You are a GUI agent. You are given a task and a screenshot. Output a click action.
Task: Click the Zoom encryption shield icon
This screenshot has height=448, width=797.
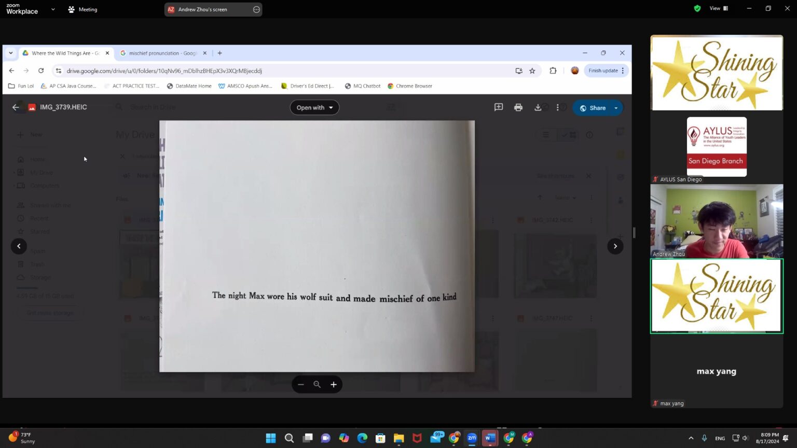coord(697,8)
